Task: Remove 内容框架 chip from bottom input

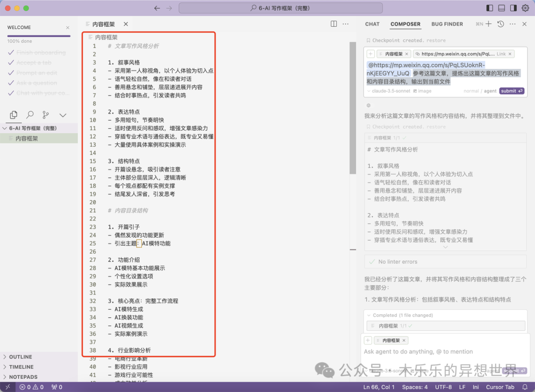Action: pyautogui.click(x=404, y=340)
